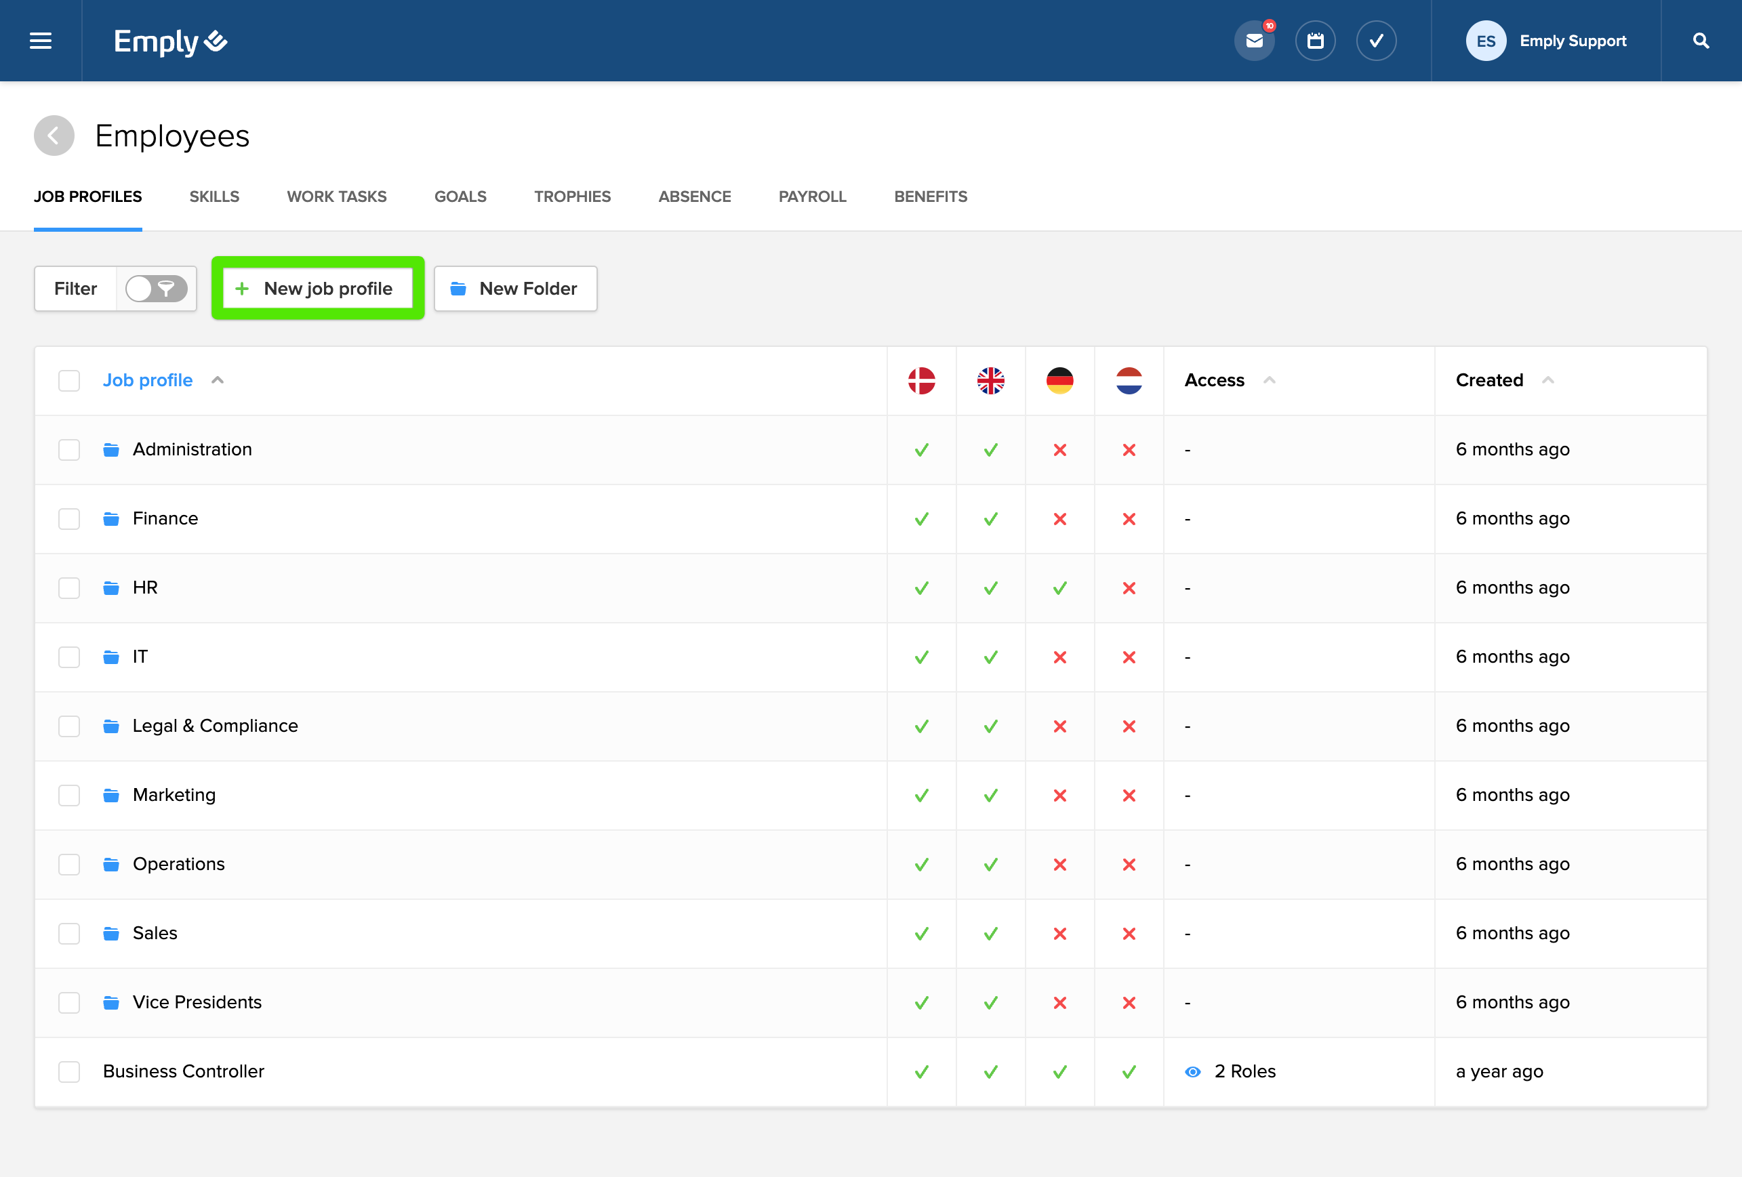Sort by Access column arrow
Screen dimensions: 1742x1177
1269,381
